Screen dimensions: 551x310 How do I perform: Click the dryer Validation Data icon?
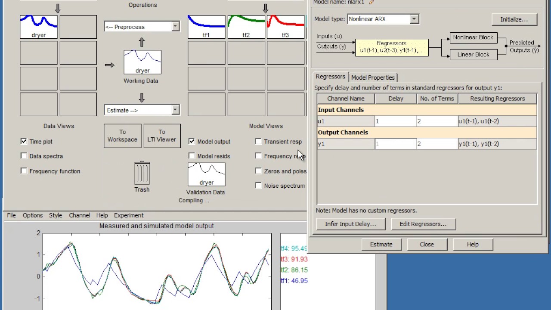pos(207,174)
